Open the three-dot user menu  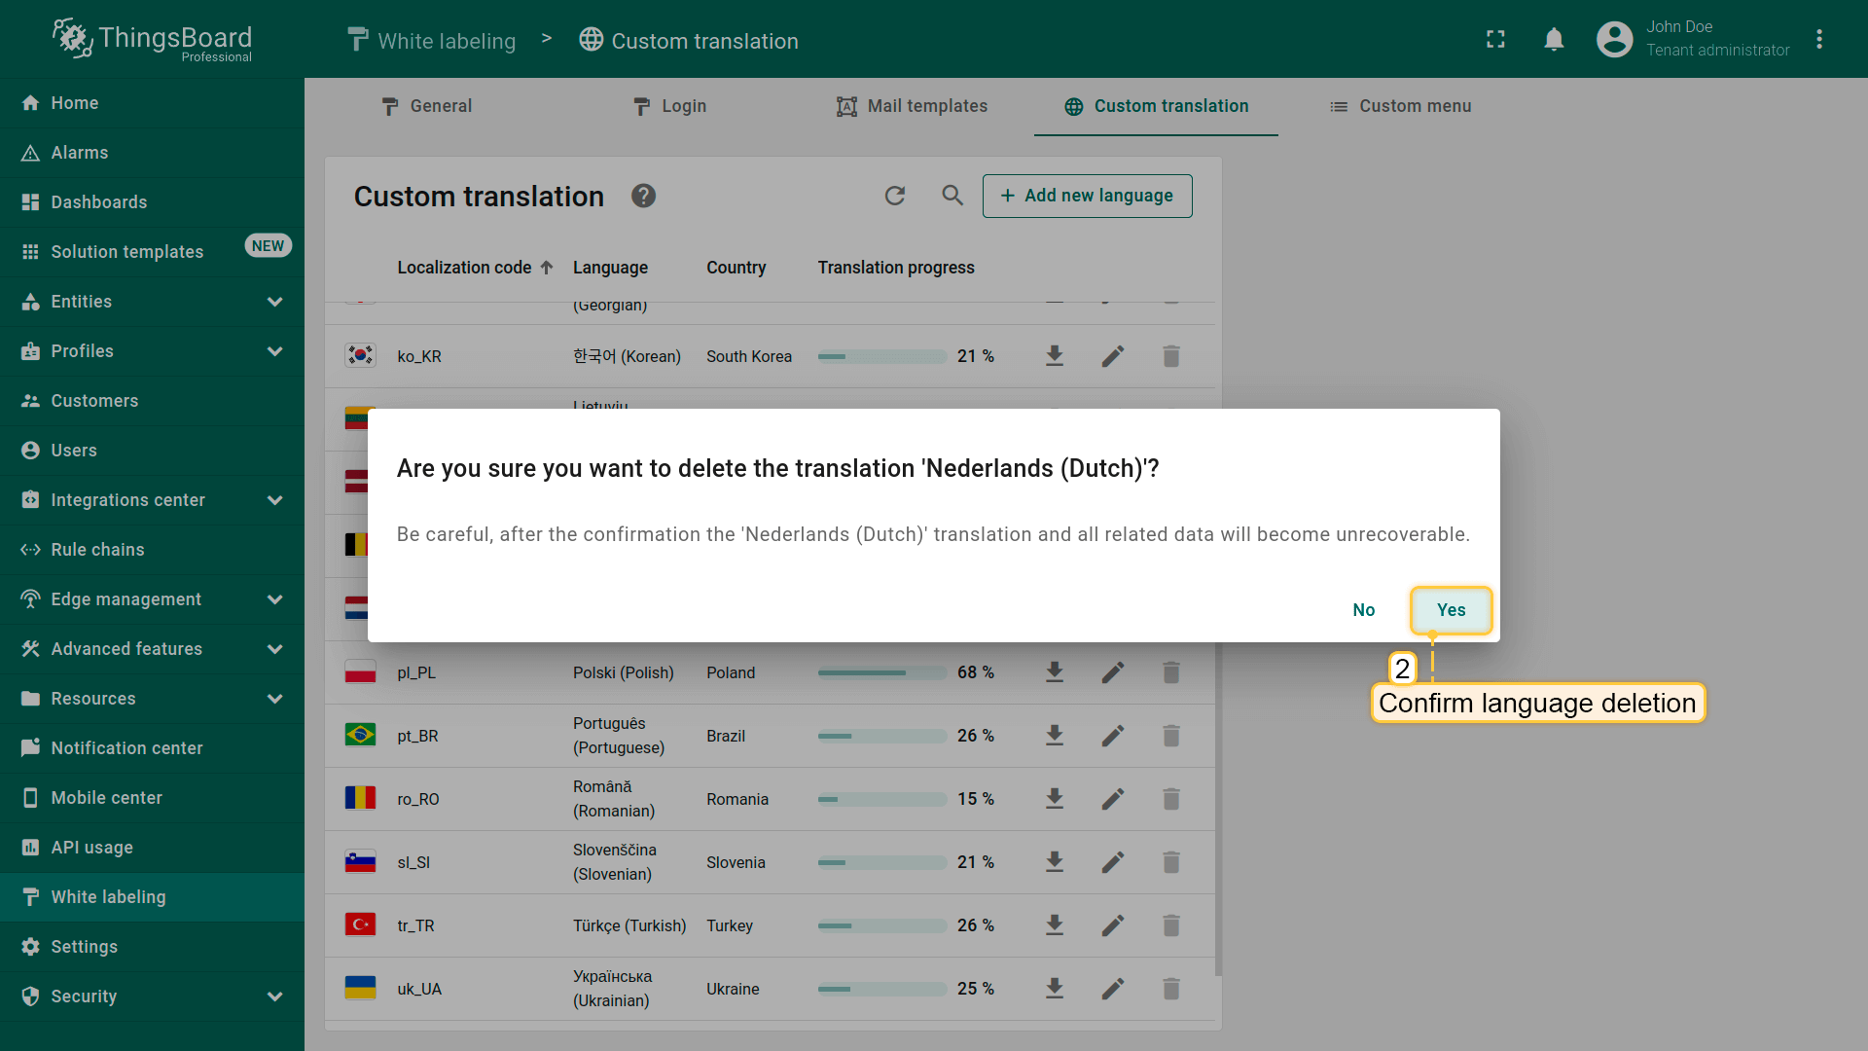pyautogui.click(x=1818, y=39)
